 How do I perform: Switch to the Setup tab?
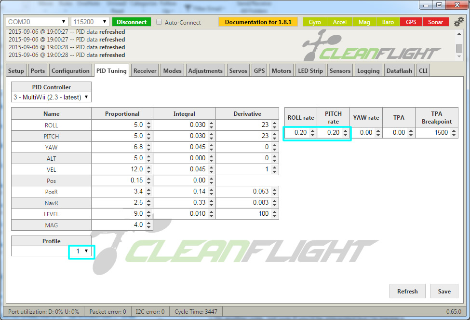pos(16,71)
